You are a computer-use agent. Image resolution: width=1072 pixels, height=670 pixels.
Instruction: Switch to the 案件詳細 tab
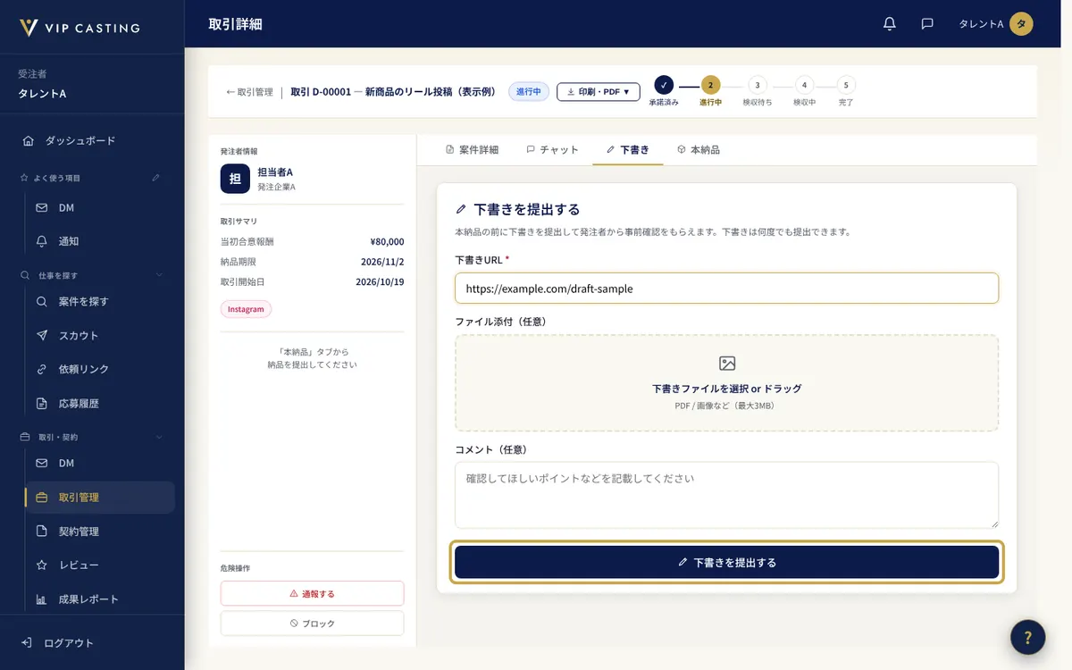click(x=472, y=150)
